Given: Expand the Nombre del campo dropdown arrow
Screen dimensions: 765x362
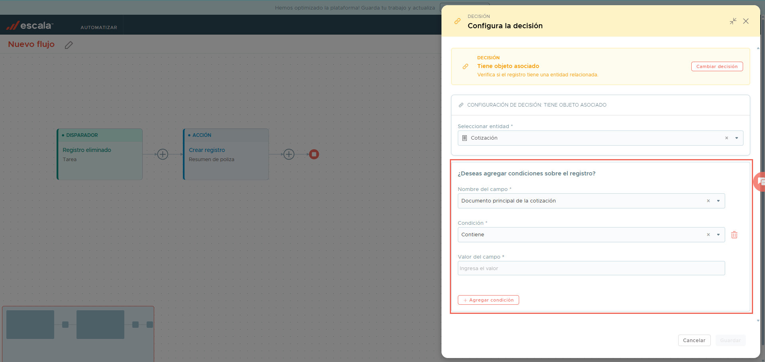Looking at the screenshot, I should 718,201.
